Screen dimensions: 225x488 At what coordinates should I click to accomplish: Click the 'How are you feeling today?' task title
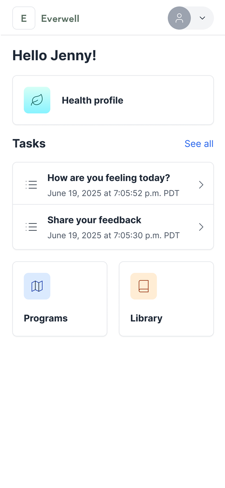[109, 178]
